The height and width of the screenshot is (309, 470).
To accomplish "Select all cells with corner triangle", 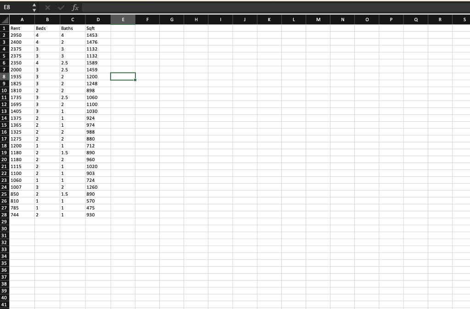I will [5, 19].
